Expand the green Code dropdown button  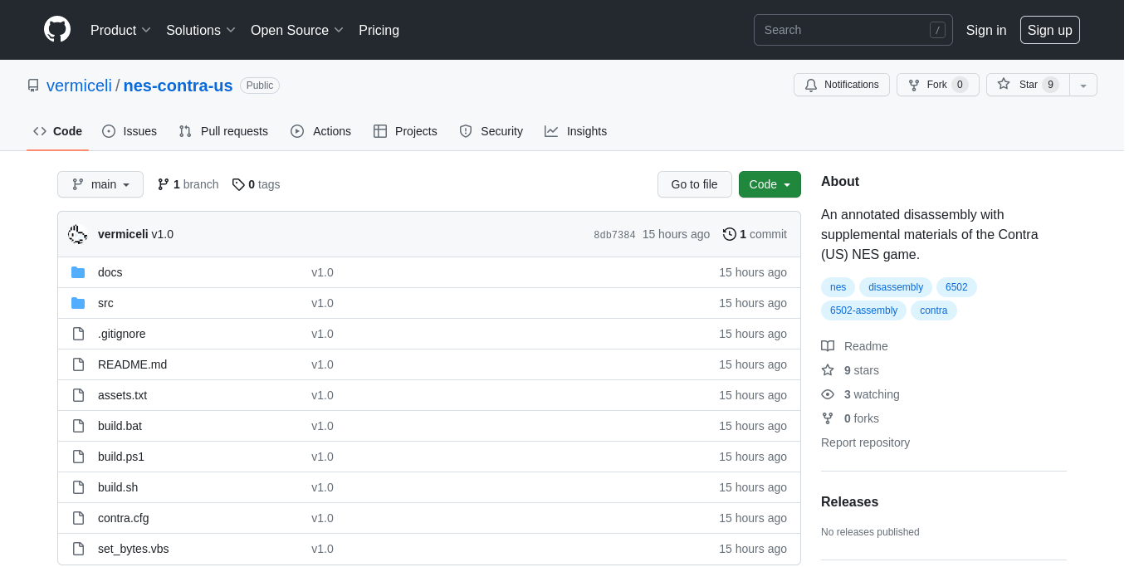click(770, 184)
